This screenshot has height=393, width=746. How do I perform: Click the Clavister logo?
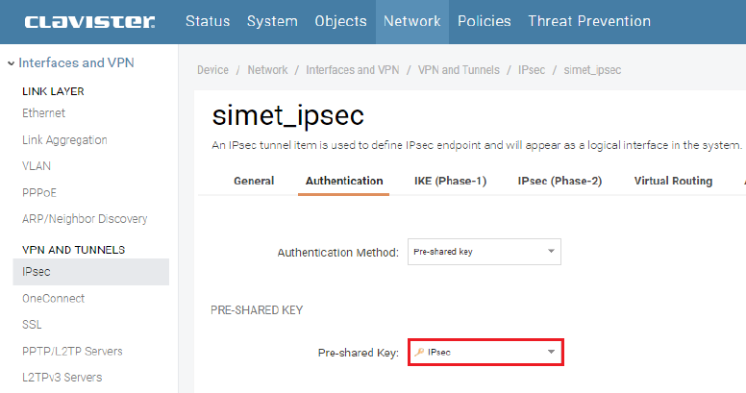(x=89, y=21)
